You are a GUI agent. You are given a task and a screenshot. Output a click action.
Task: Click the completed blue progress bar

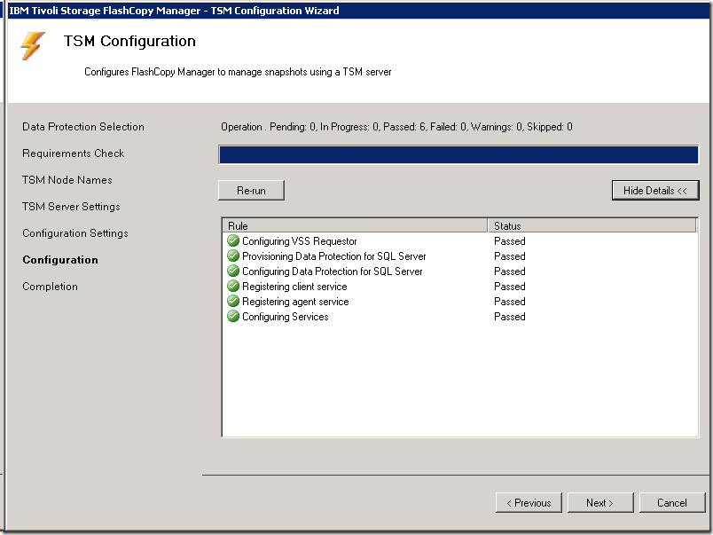[x=458, y=155]
